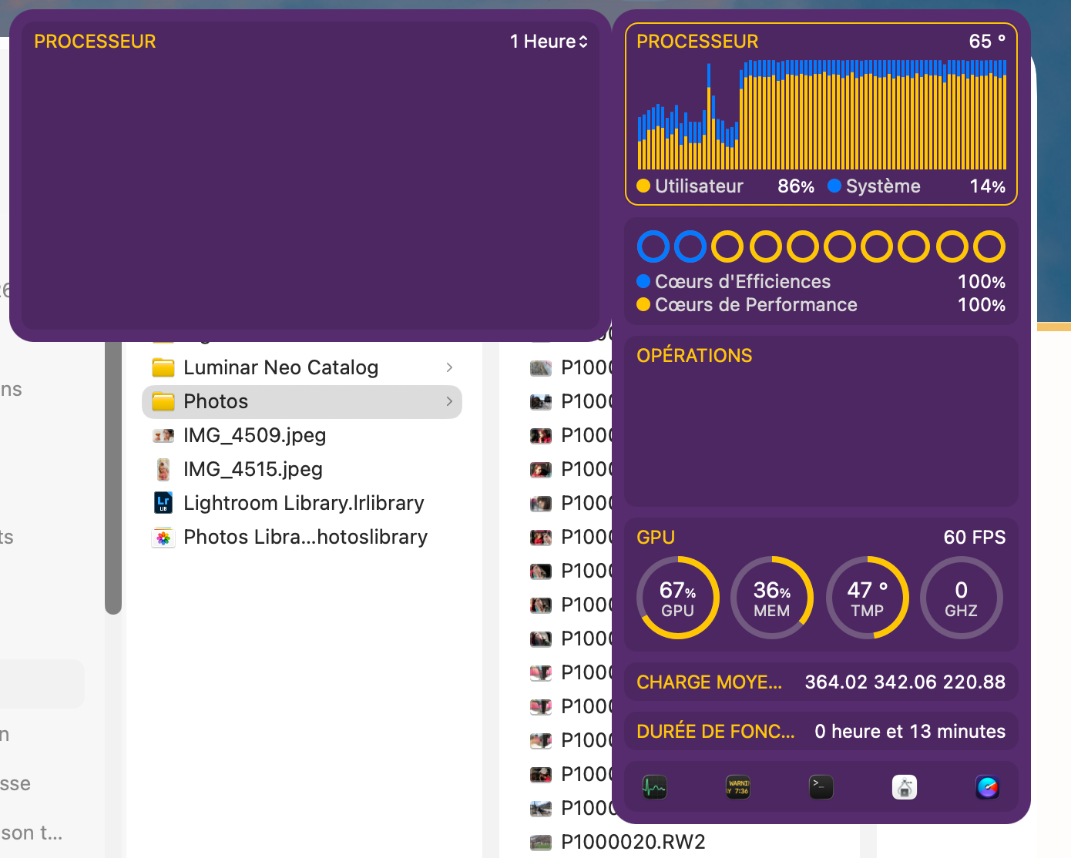Click the GHZ frequency gauge circle
This screenshot has width=1071, height=858.
tap(961, 598)
